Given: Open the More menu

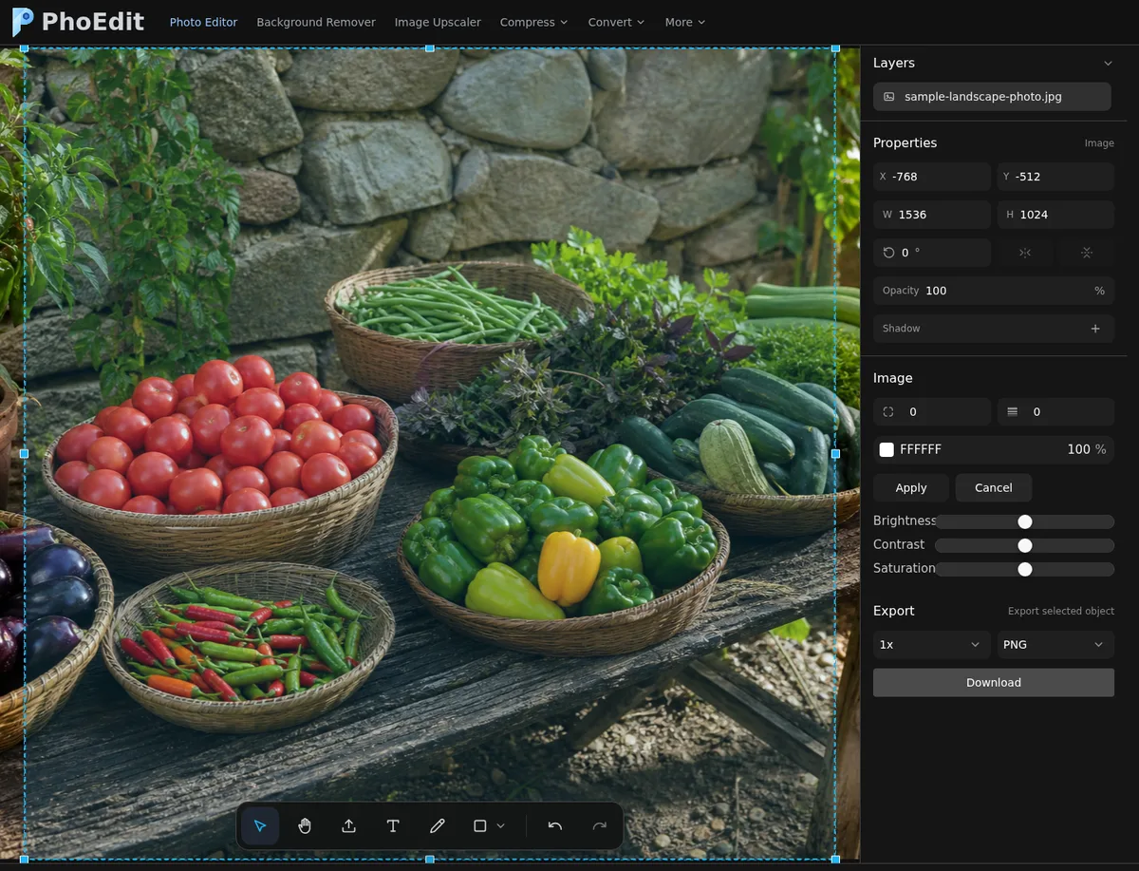Looking at the screenshot, I should [x=685, y=22].
